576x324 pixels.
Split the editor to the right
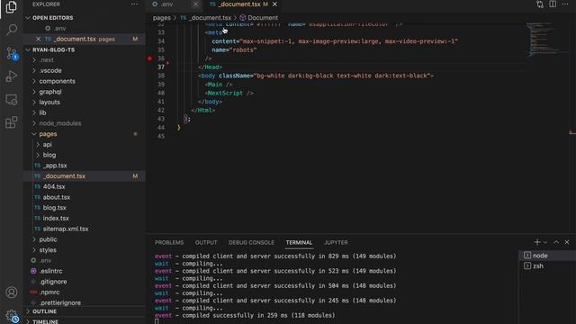click(553, 4)
